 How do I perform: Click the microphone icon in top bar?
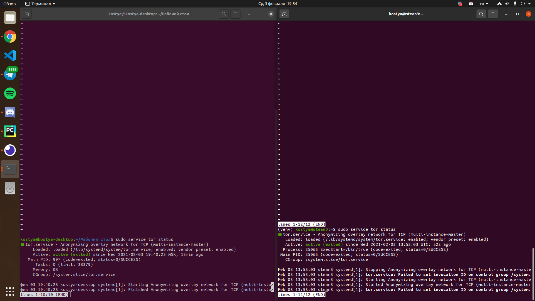point(515,4)
